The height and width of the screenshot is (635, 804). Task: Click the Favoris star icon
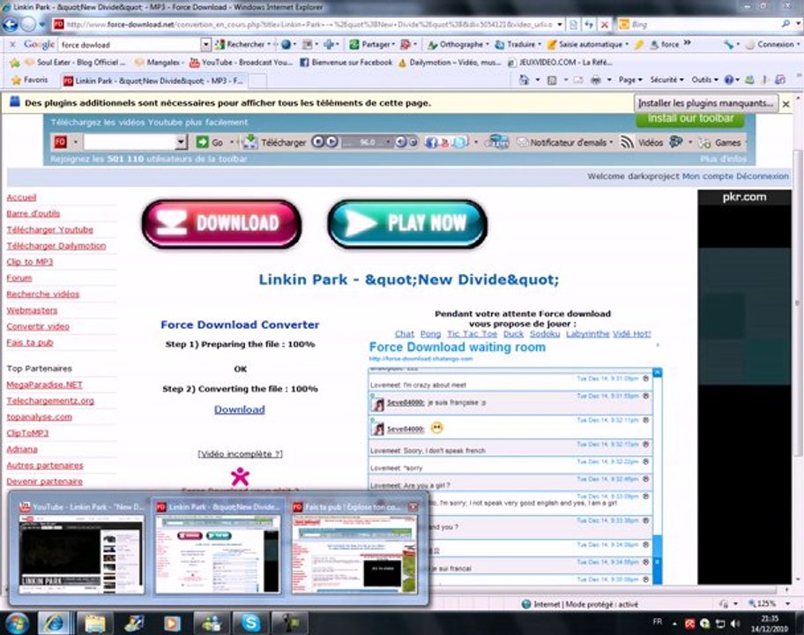pyautogui.click(x=17, y=80)
